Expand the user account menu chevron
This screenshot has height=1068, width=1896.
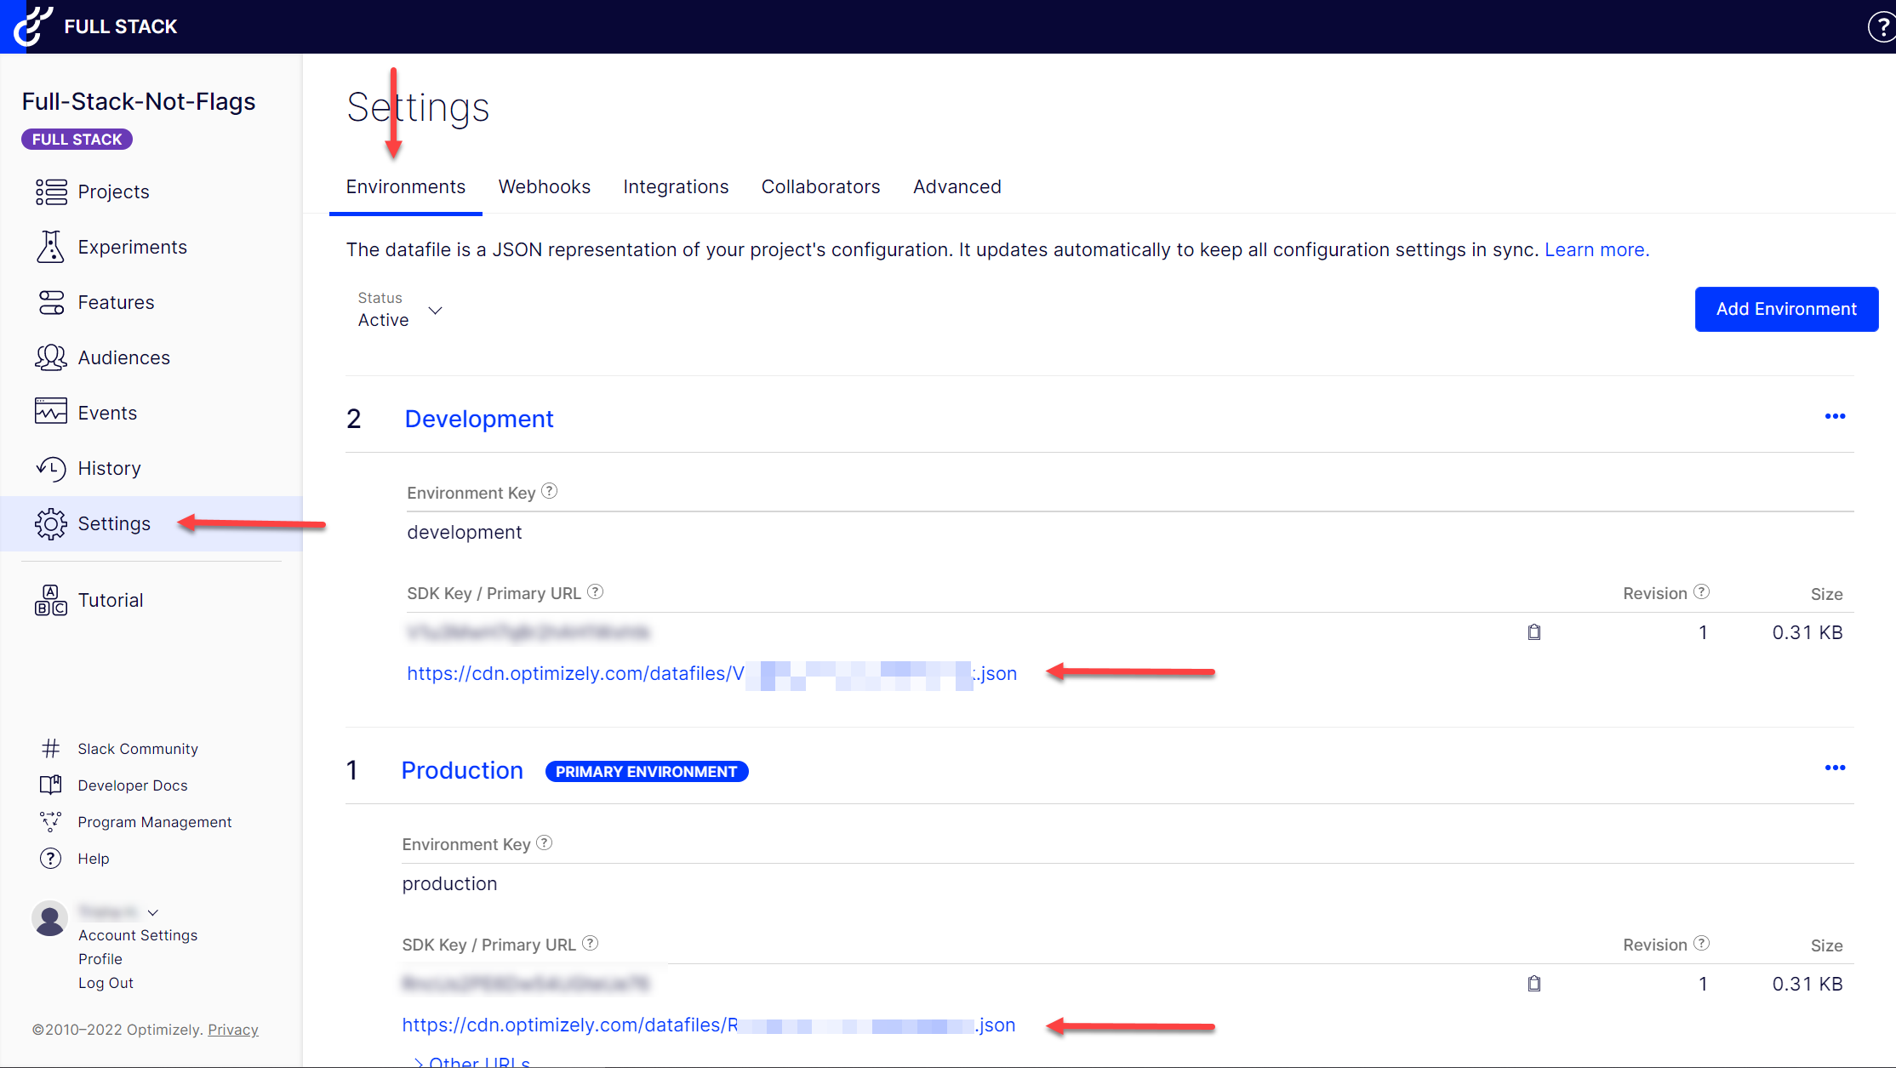coord(153,912)
